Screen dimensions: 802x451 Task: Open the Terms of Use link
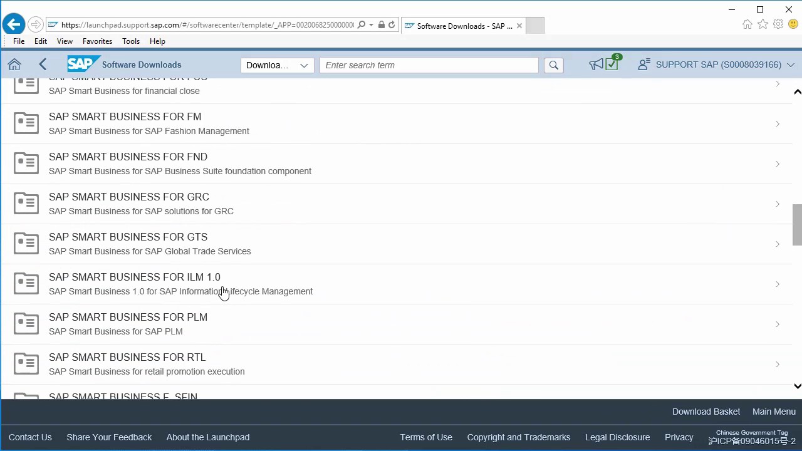[426, 437]
